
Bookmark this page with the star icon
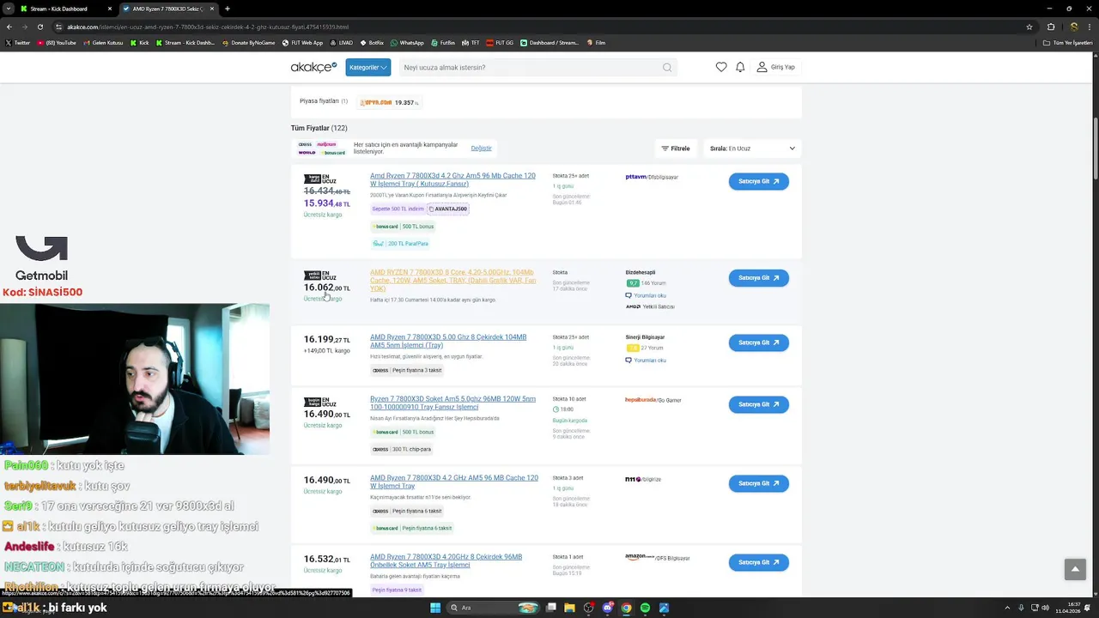pyautogui.click(x=1029, y=27)
